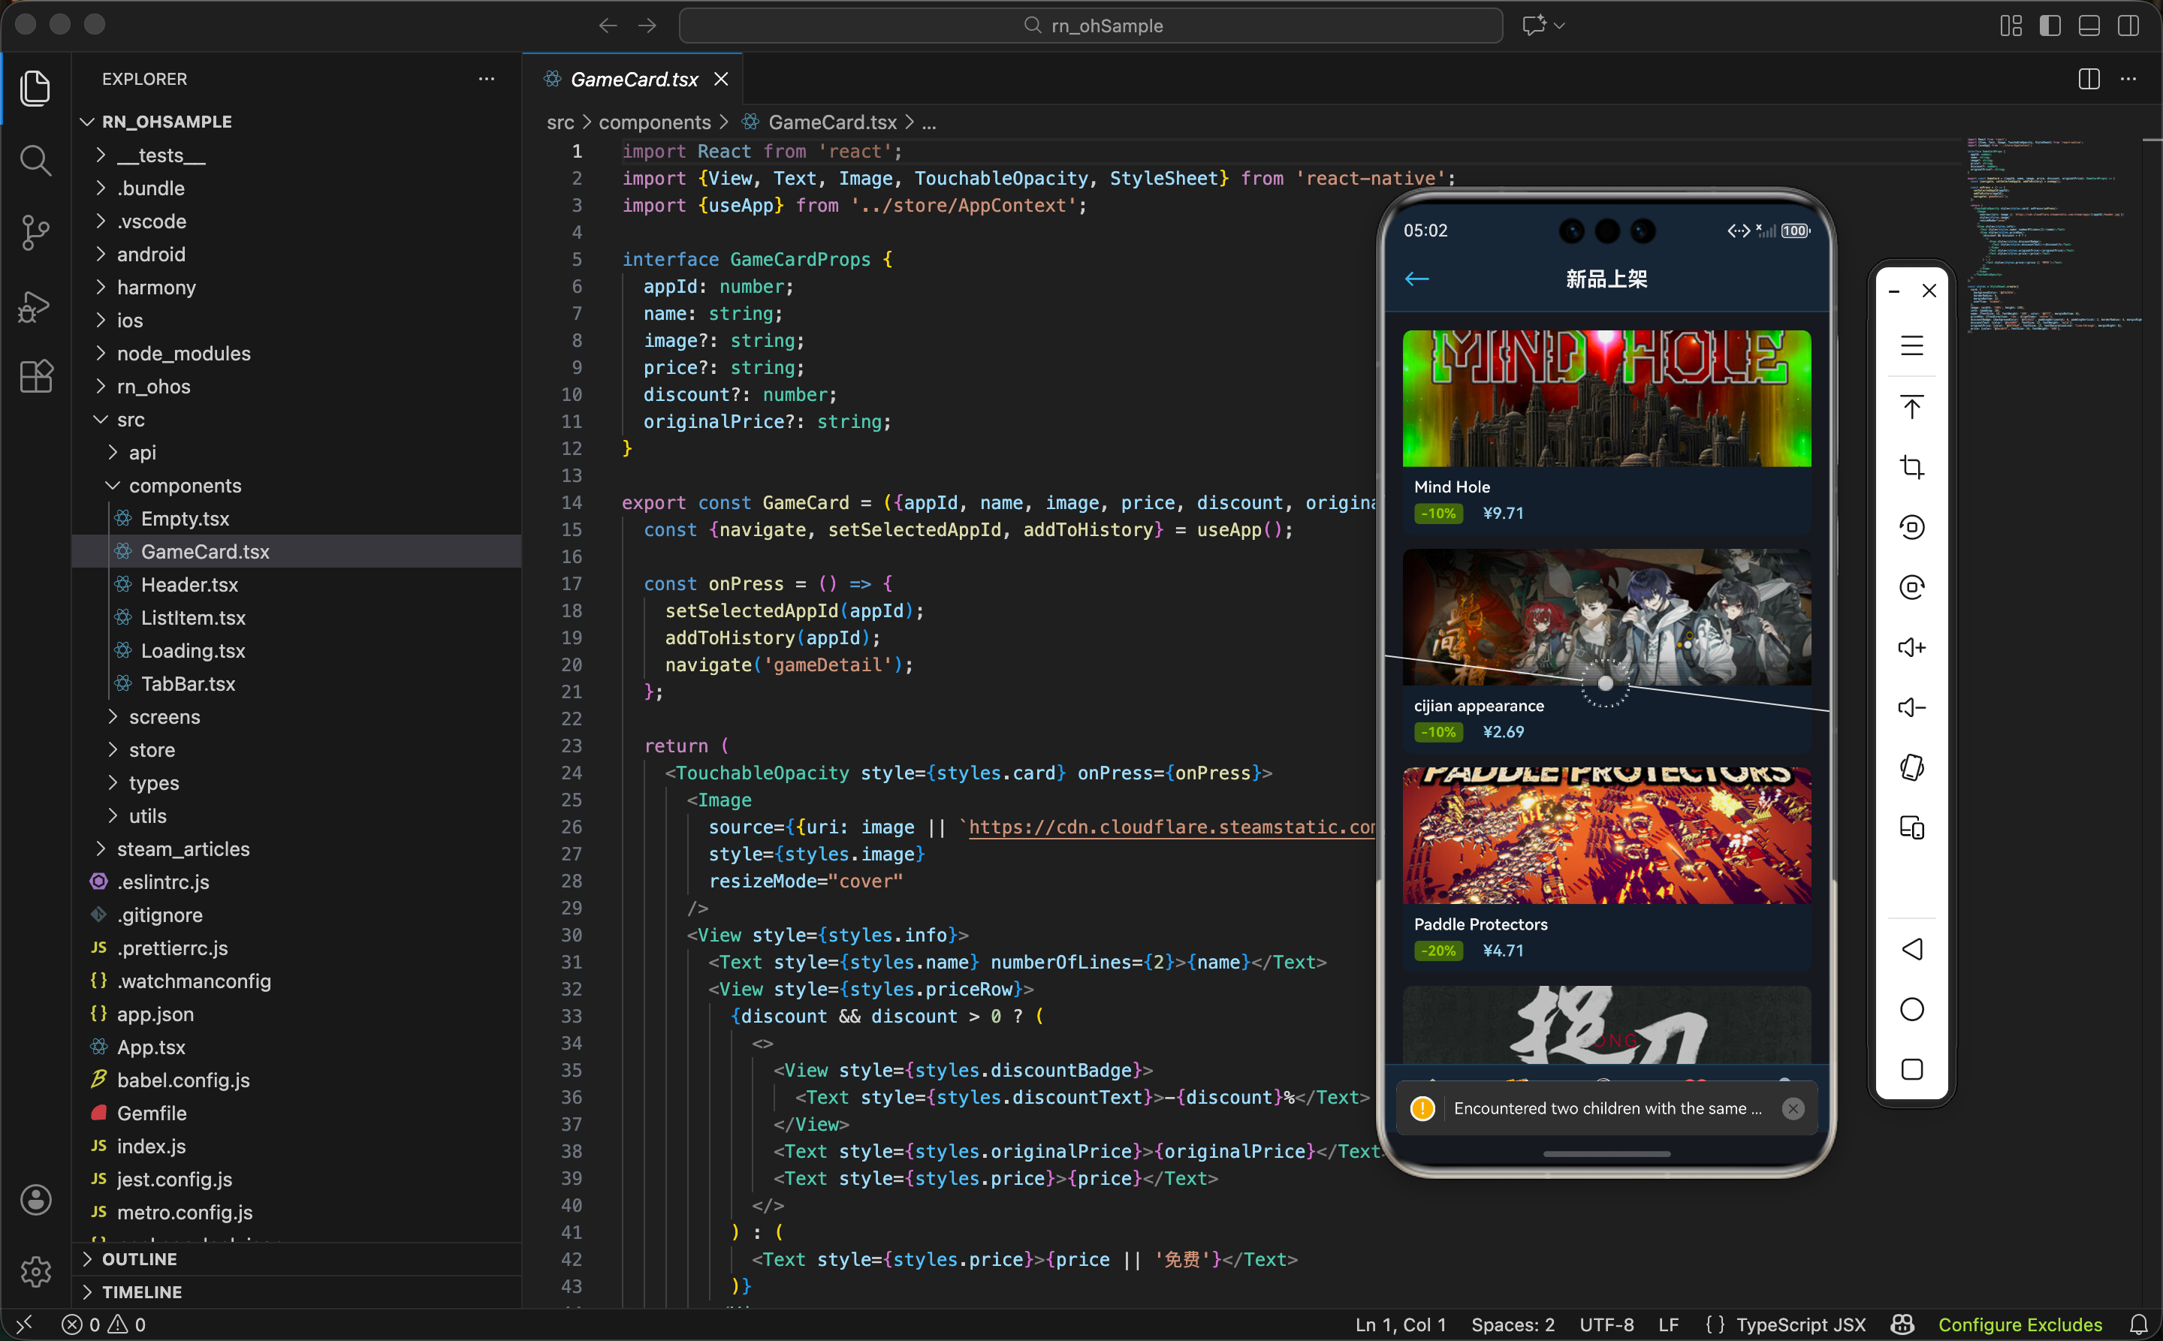This screenshot has height=1341, width=2163.
Task: Switch to the GameCard.tsx editor tab
Action: click(633, 79)
